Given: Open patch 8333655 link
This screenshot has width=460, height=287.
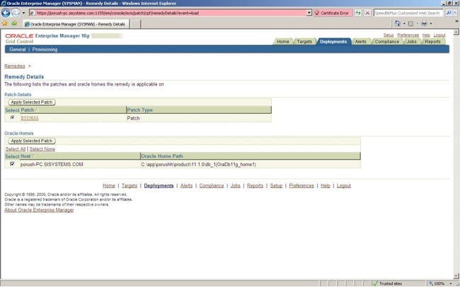Looking at the screenshot, I should (30, 118).
